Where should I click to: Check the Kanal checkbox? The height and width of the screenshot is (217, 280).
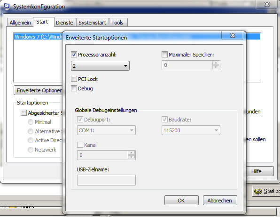[x=80, y=145]
